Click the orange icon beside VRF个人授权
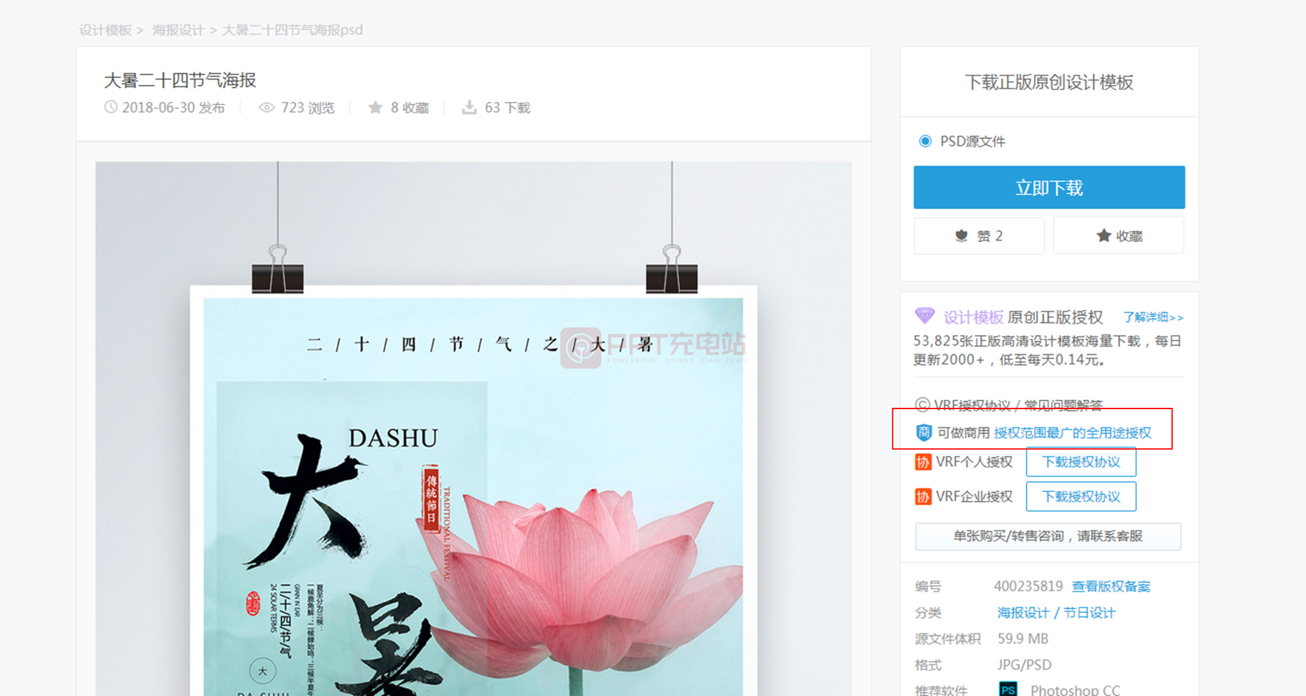This screenshot has width=1306, height=696. [923, 462]
